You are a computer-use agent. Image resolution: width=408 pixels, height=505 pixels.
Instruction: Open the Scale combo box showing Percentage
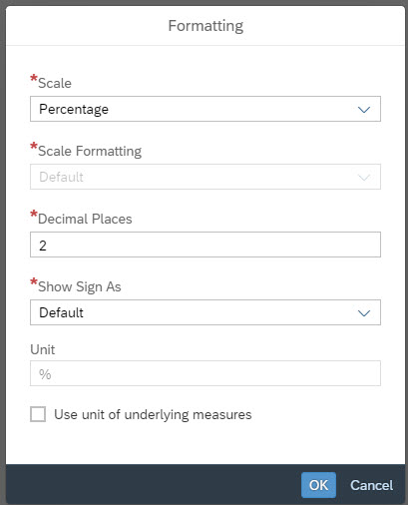[x=205, y=109]
